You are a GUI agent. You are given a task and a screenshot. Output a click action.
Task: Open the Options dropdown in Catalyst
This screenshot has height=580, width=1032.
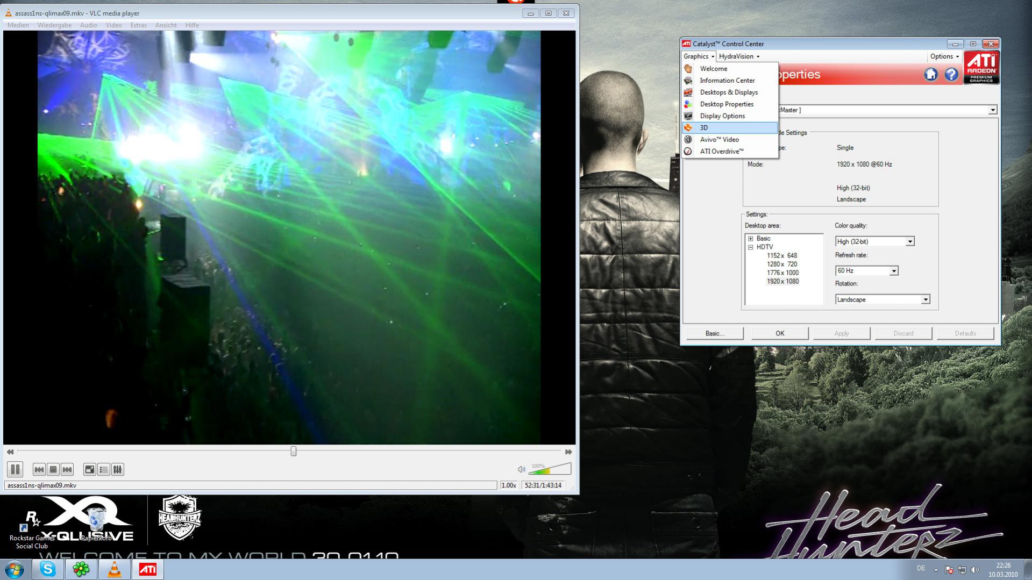point(944,56)
